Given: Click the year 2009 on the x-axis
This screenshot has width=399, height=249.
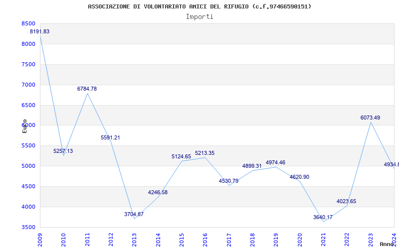Looking at the screenshot, I should tap(40, 240).
